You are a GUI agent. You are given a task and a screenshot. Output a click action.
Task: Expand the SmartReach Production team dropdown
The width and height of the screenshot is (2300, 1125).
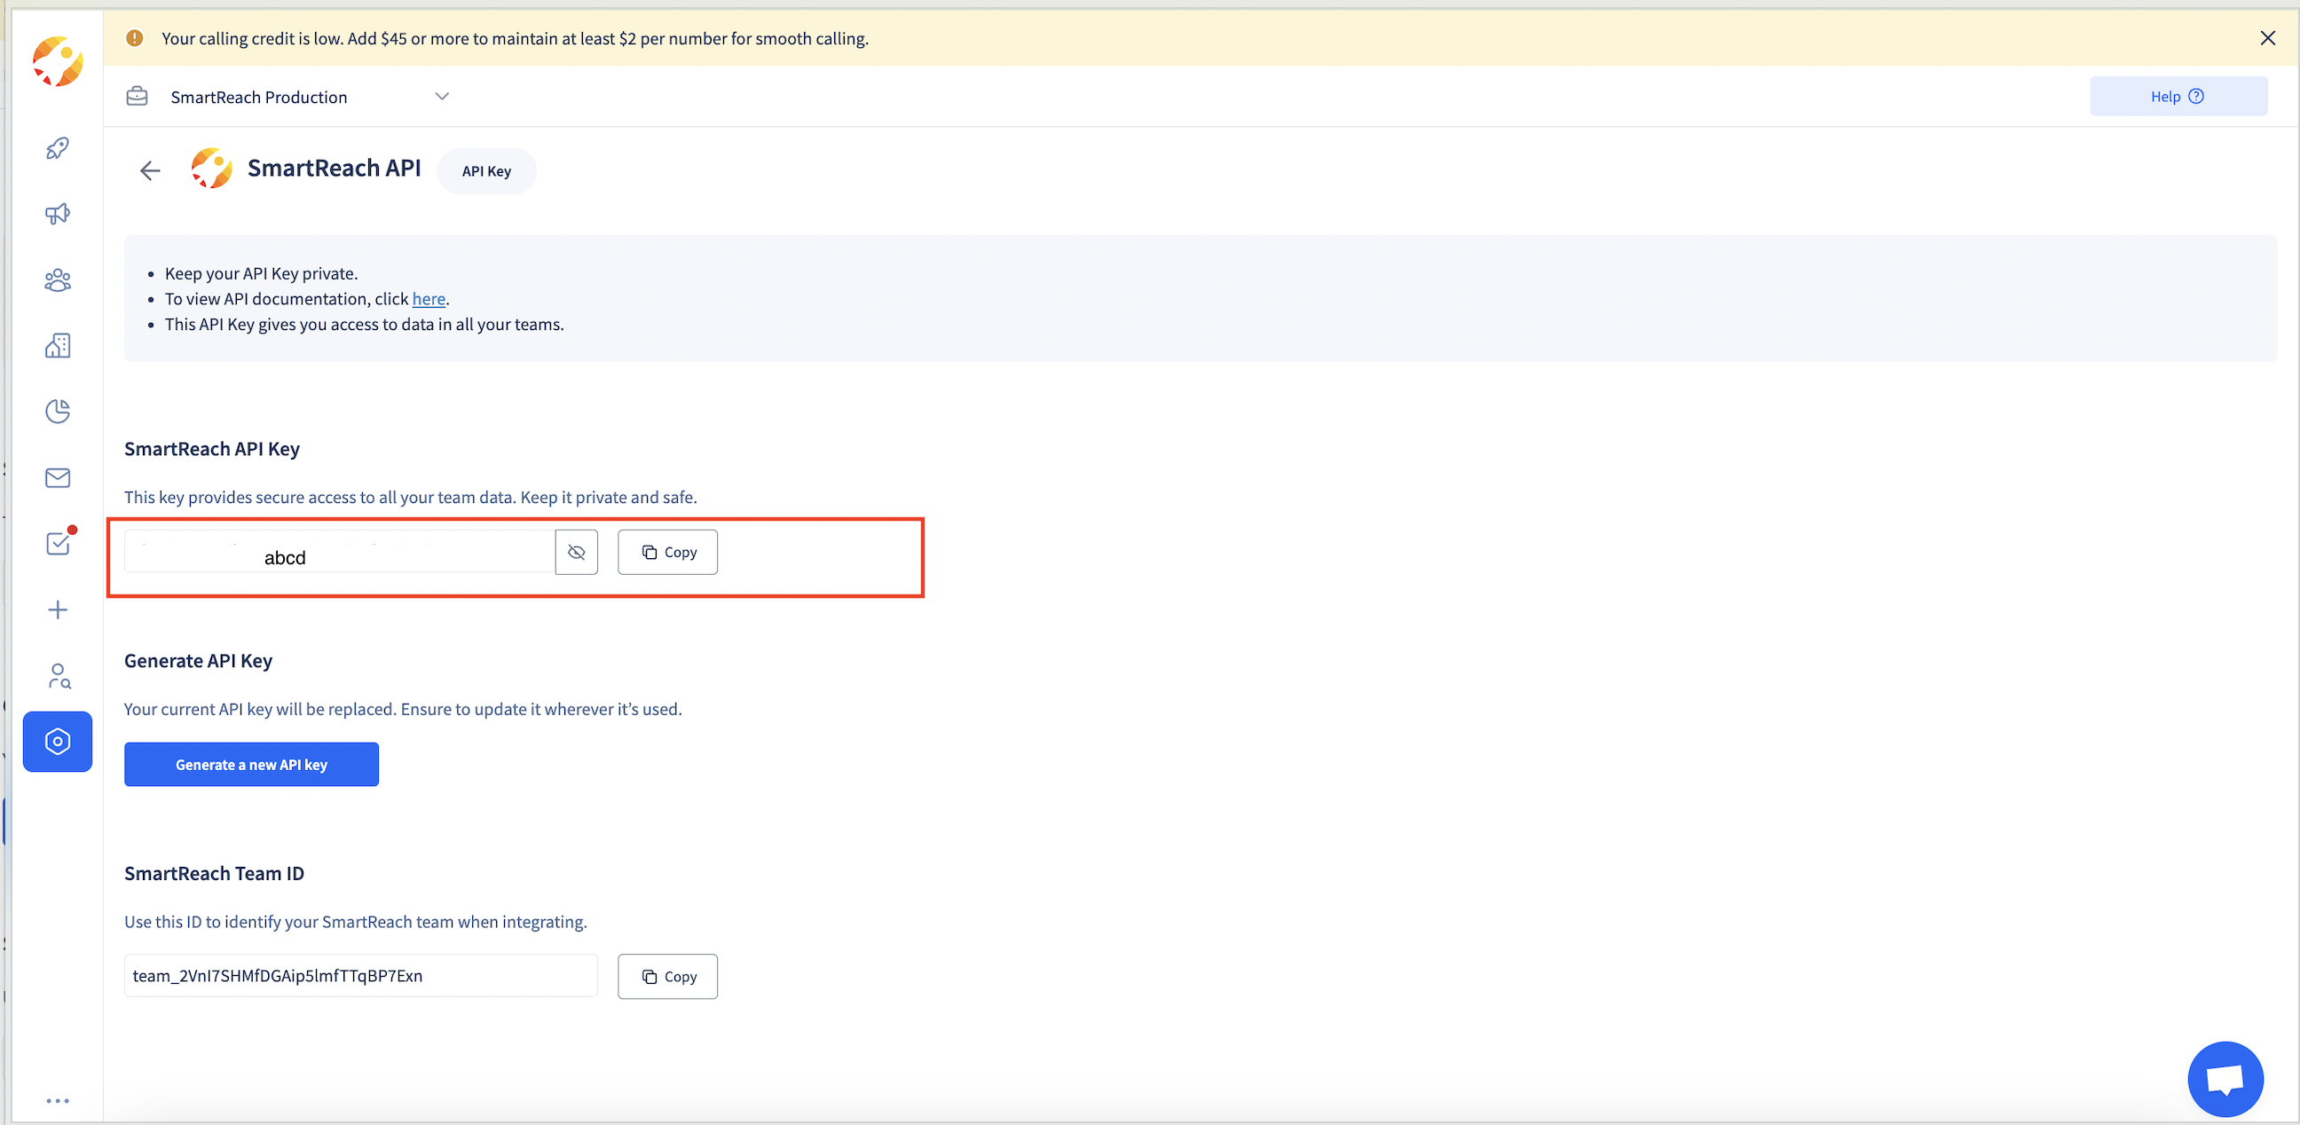(442, 97)
